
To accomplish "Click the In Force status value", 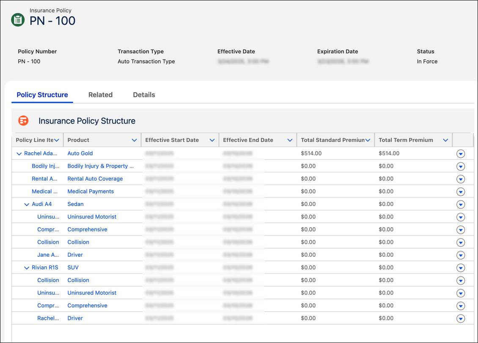I will click(x=427, y=61).
